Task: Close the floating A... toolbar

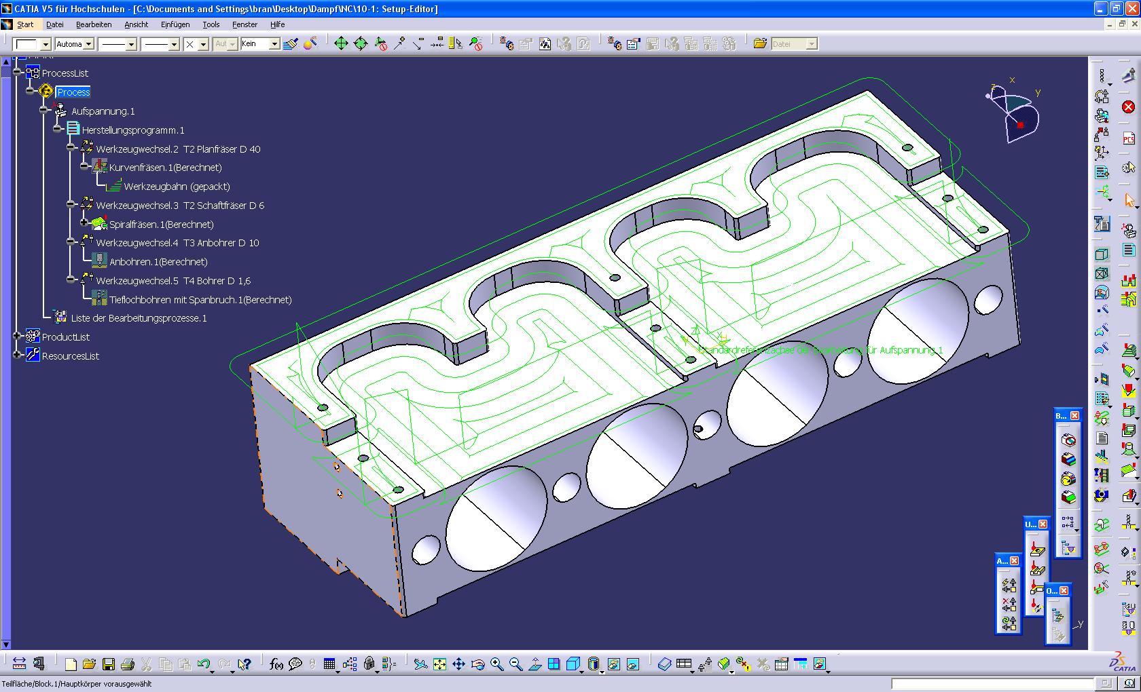Action: [1014, 560]
